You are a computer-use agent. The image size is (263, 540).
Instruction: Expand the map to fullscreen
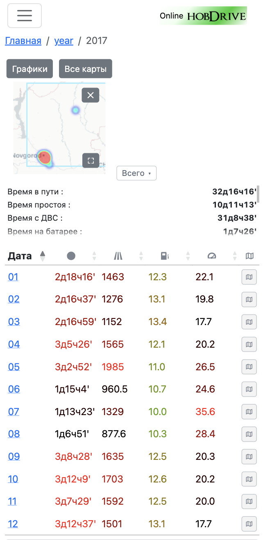[91, 161]
